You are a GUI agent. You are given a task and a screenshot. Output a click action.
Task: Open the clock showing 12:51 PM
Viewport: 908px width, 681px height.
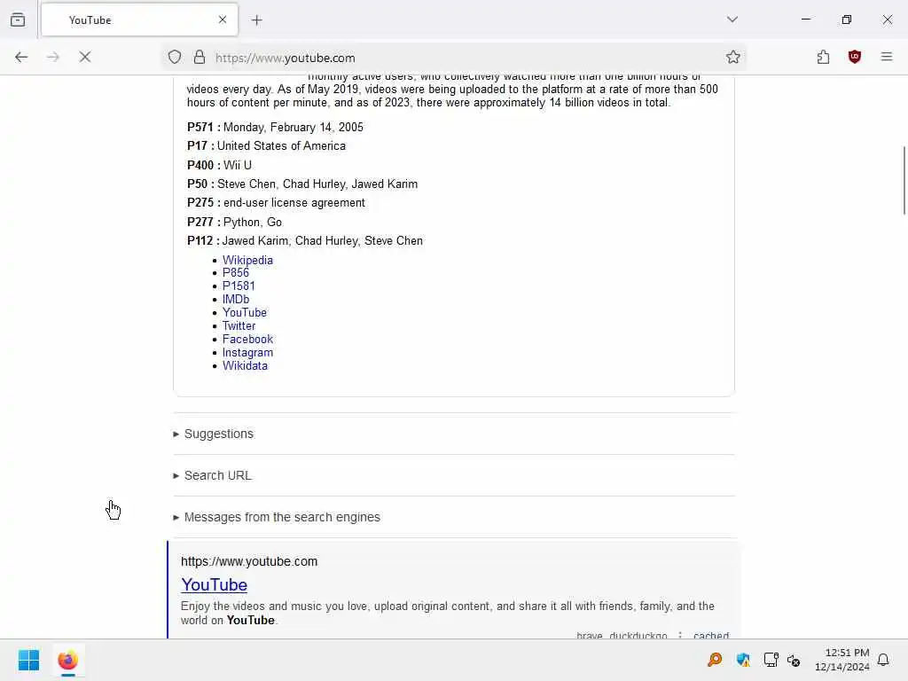tap(842, 660)
